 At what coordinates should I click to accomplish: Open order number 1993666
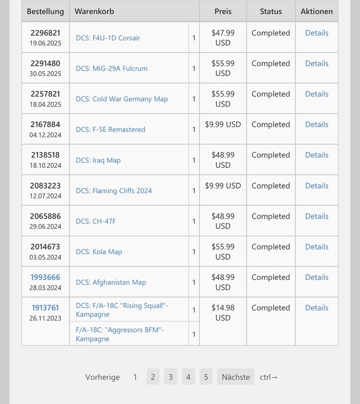[x=45, y=277]
